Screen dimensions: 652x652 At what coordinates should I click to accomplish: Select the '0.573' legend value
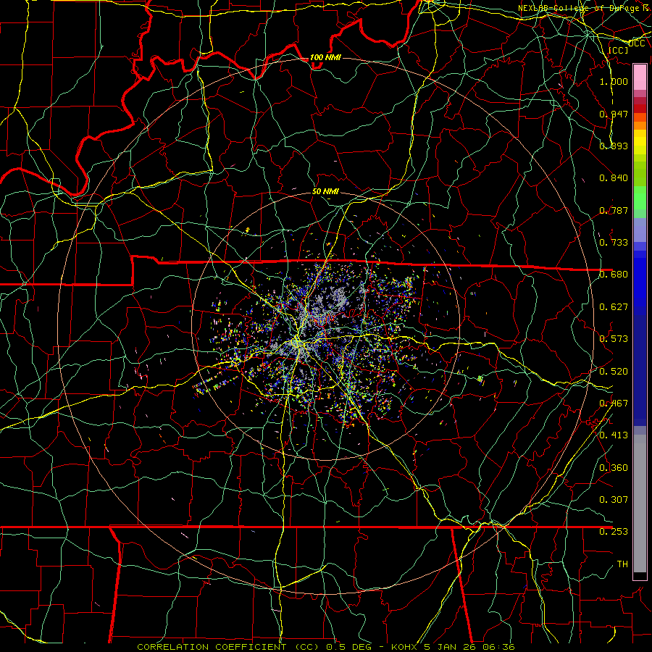614,339
